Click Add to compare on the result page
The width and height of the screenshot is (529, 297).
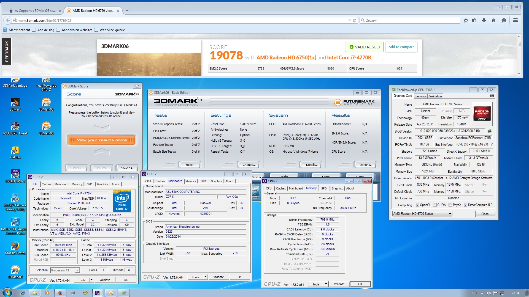(x=401, y=47)
